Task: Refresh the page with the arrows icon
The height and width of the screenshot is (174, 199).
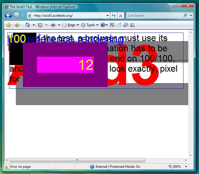Action: (114, 16)
